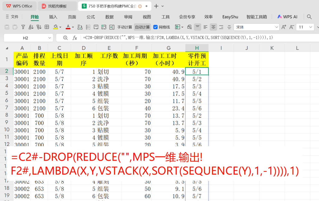Switch to the 插入 ribbon tab

(x=53, y=17)
